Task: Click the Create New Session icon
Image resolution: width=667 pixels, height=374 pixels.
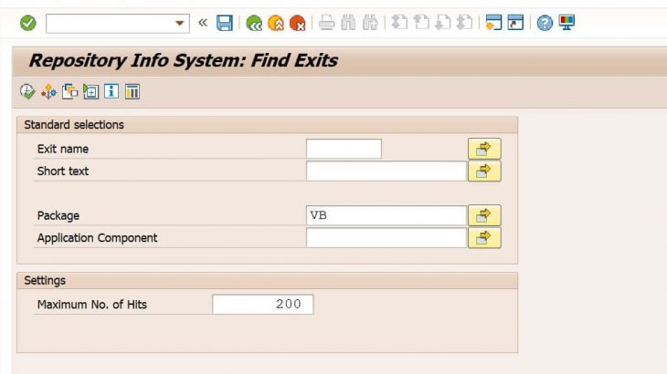Action: 493,22
